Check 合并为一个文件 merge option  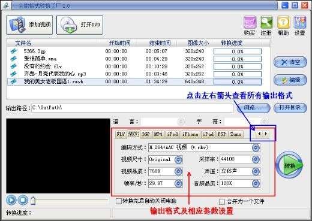point(221,201)
